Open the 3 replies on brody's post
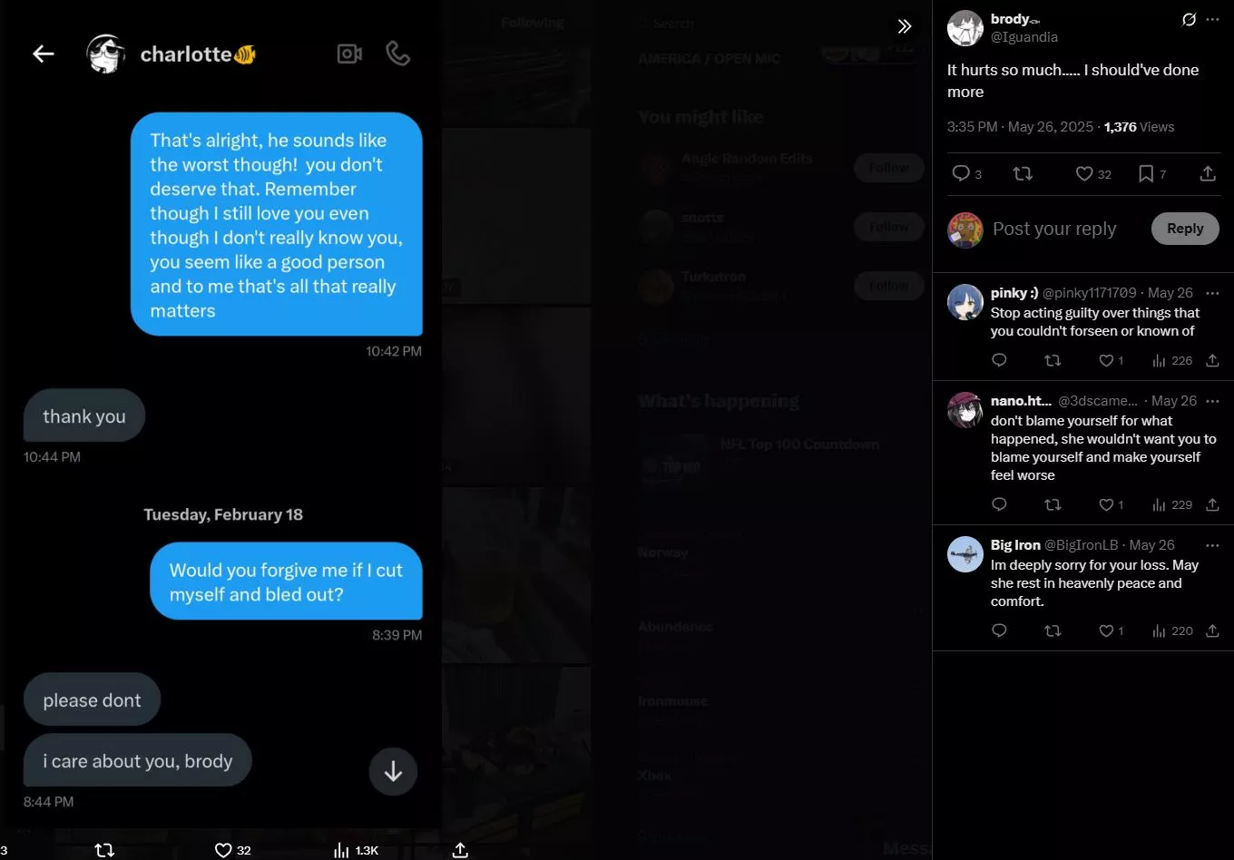 coord(966,173)
